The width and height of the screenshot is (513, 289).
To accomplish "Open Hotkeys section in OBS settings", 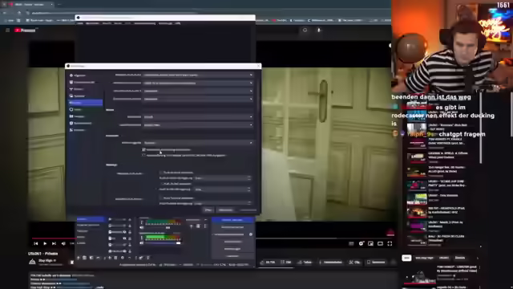I will pyautogui.click(x=86, y=116).
